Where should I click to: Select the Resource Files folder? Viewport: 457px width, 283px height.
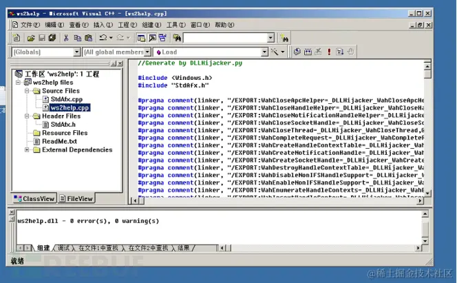click(65, 133)
